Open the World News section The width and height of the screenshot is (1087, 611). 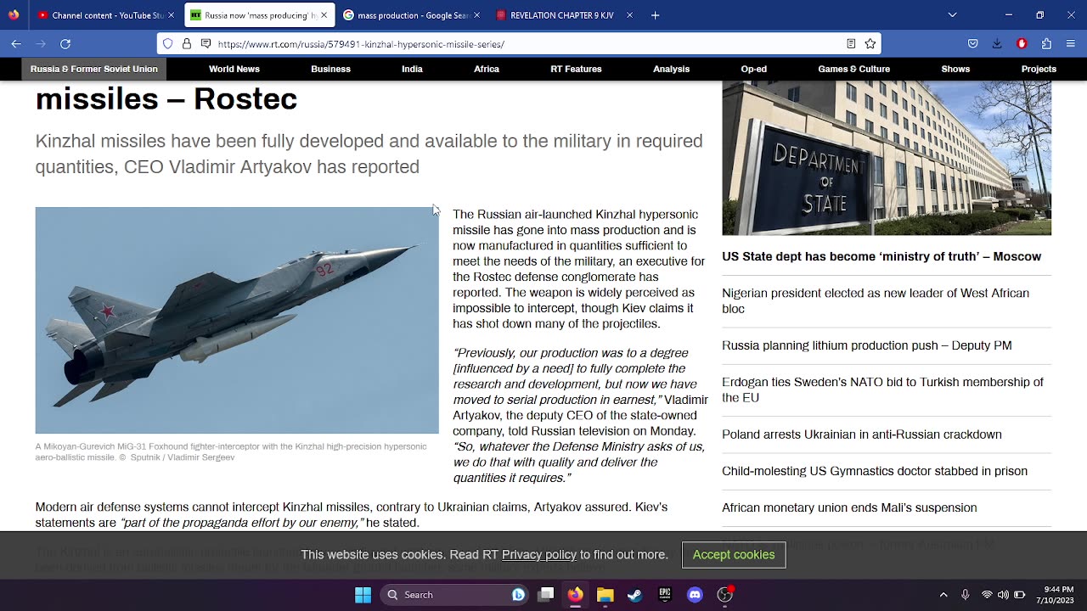[x=234, y=69]
